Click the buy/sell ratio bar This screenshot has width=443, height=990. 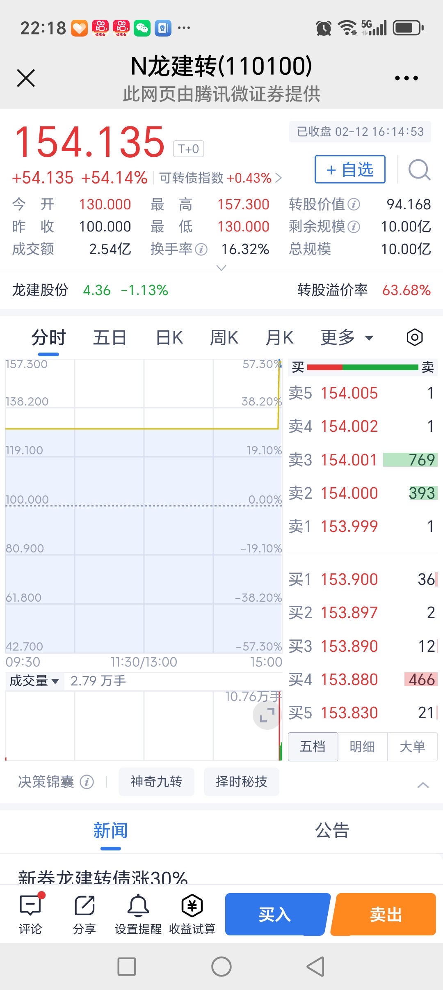363,367
